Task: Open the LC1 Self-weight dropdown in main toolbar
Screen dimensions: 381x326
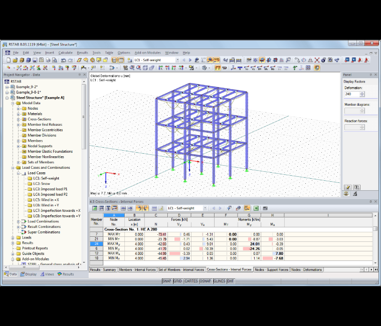Action: pyautogui.click(x=177, y=60)
